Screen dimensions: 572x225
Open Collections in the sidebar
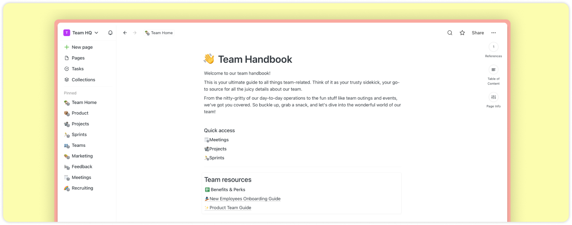[x=83, y=80]
